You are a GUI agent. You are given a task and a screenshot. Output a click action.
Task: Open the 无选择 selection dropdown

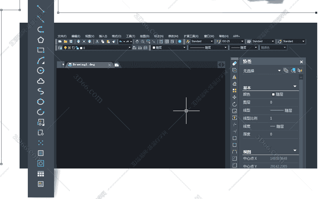pyautogui.click(x=279, y=71)
